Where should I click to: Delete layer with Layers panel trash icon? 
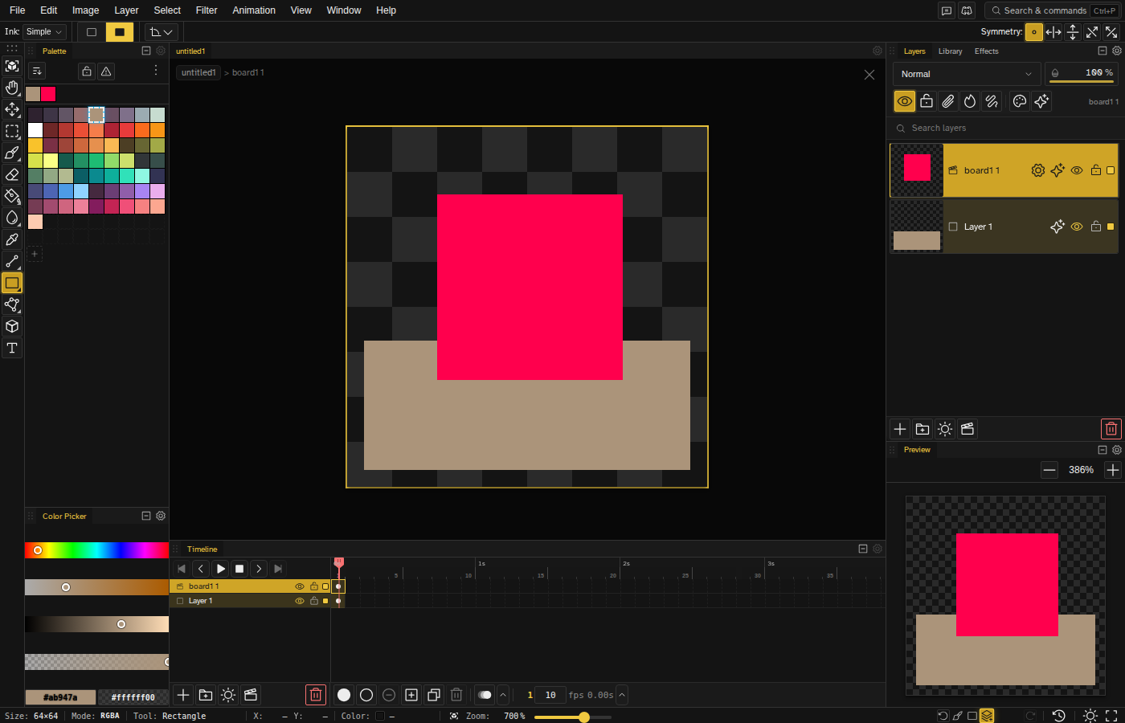click(x=1111, y=429)
